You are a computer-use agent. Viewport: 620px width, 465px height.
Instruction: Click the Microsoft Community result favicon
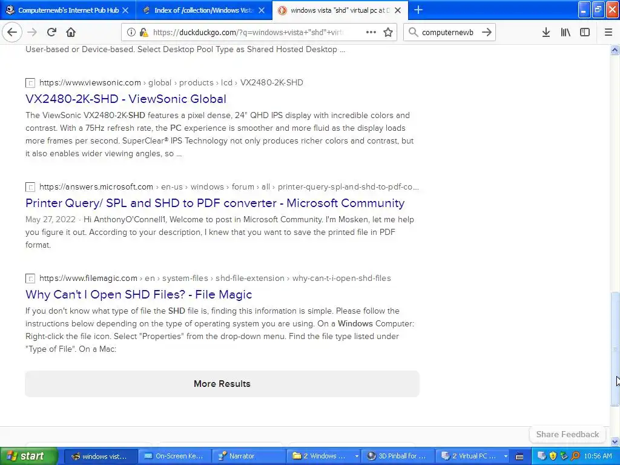coord(30,187)
